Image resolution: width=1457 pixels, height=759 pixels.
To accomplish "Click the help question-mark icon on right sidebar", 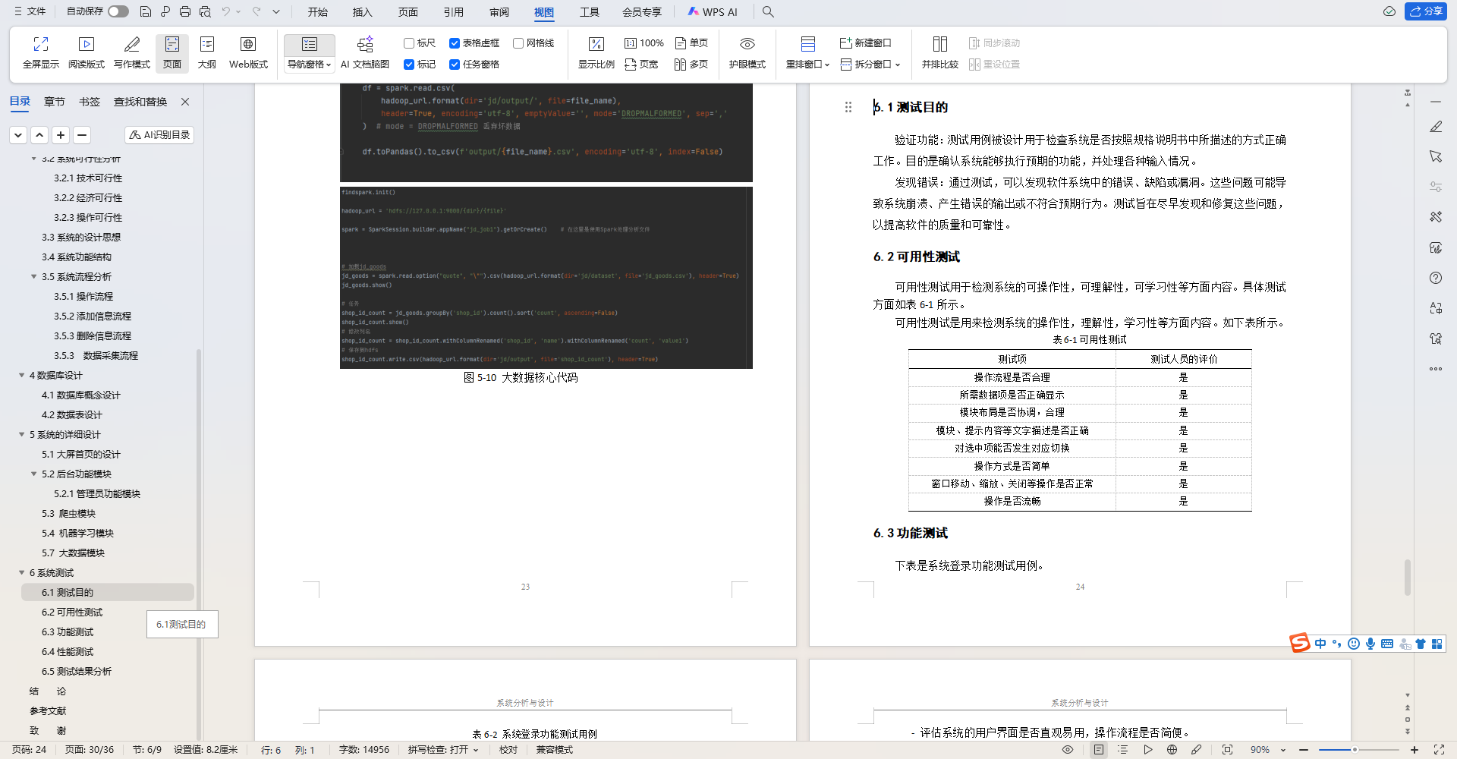I will [x=1435, y=278].
